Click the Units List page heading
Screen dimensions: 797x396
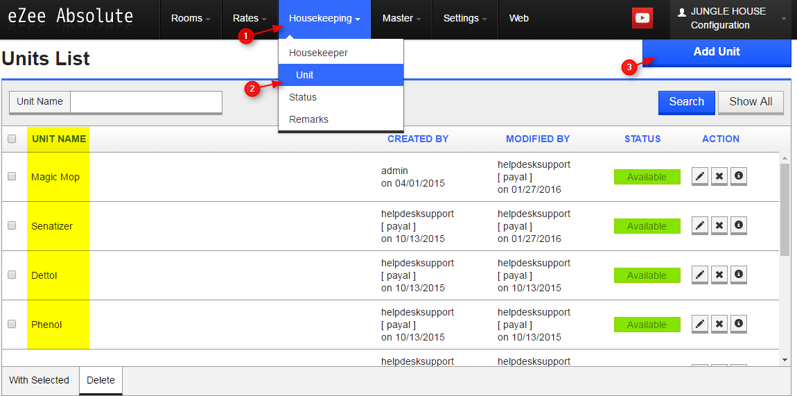[46, 59]
